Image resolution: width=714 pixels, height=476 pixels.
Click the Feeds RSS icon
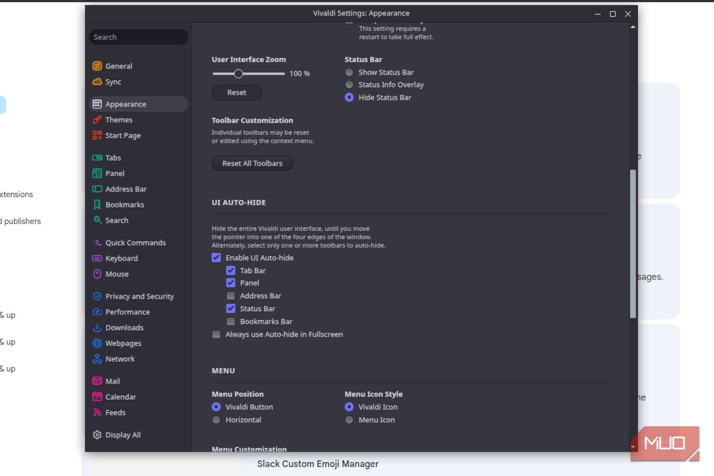coord(97,412)
